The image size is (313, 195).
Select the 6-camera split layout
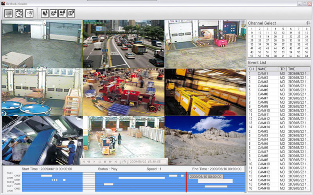click(x=62, y=13)
